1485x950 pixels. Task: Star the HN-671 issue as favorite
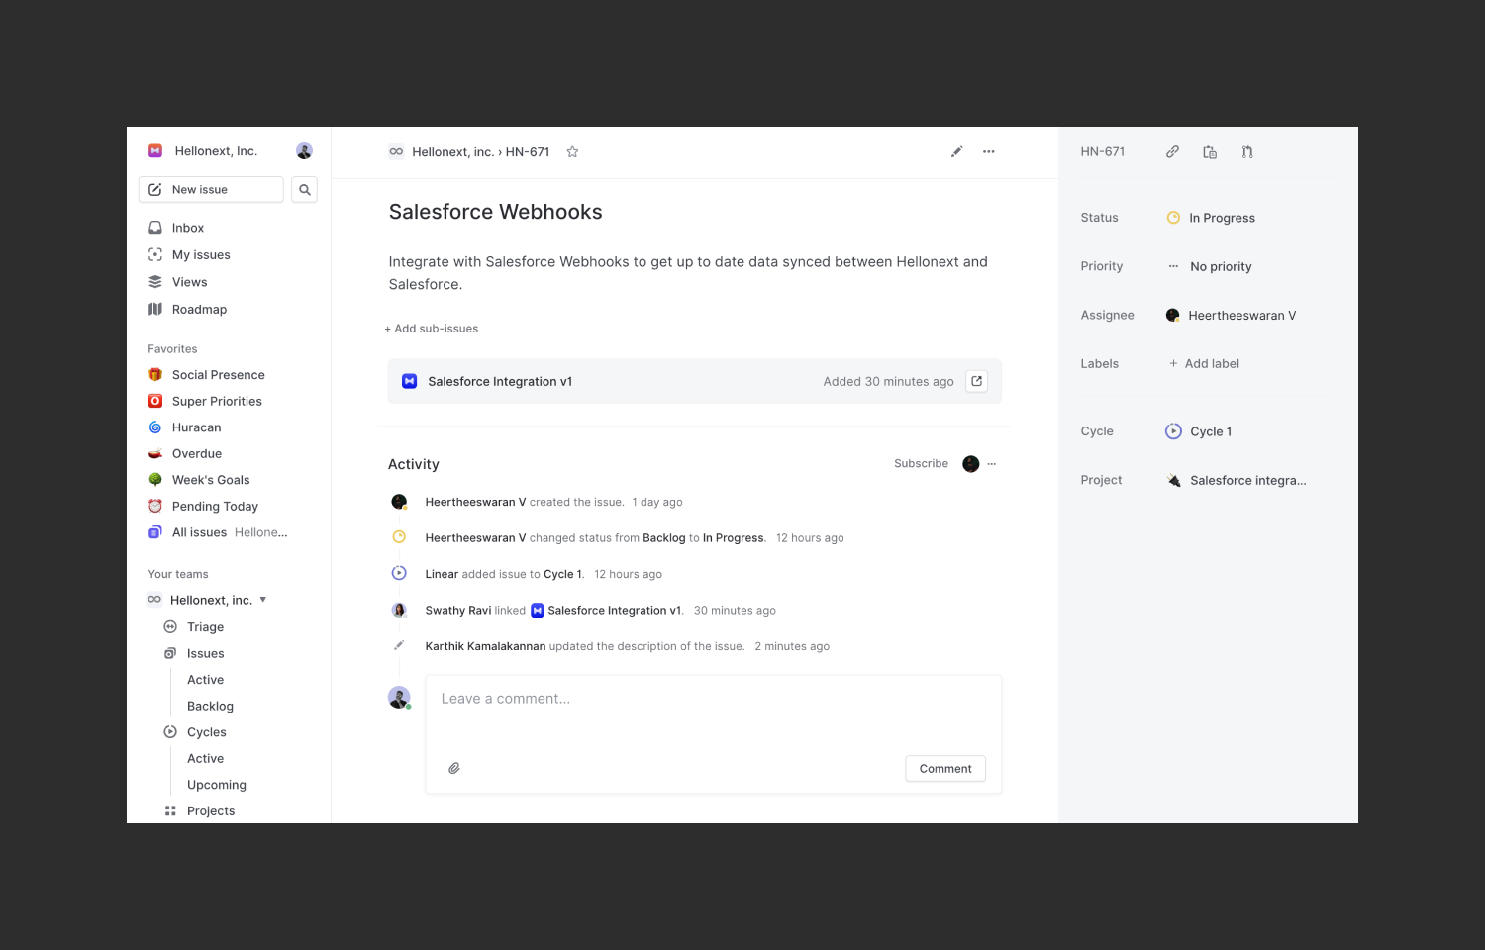coord(572,152)
